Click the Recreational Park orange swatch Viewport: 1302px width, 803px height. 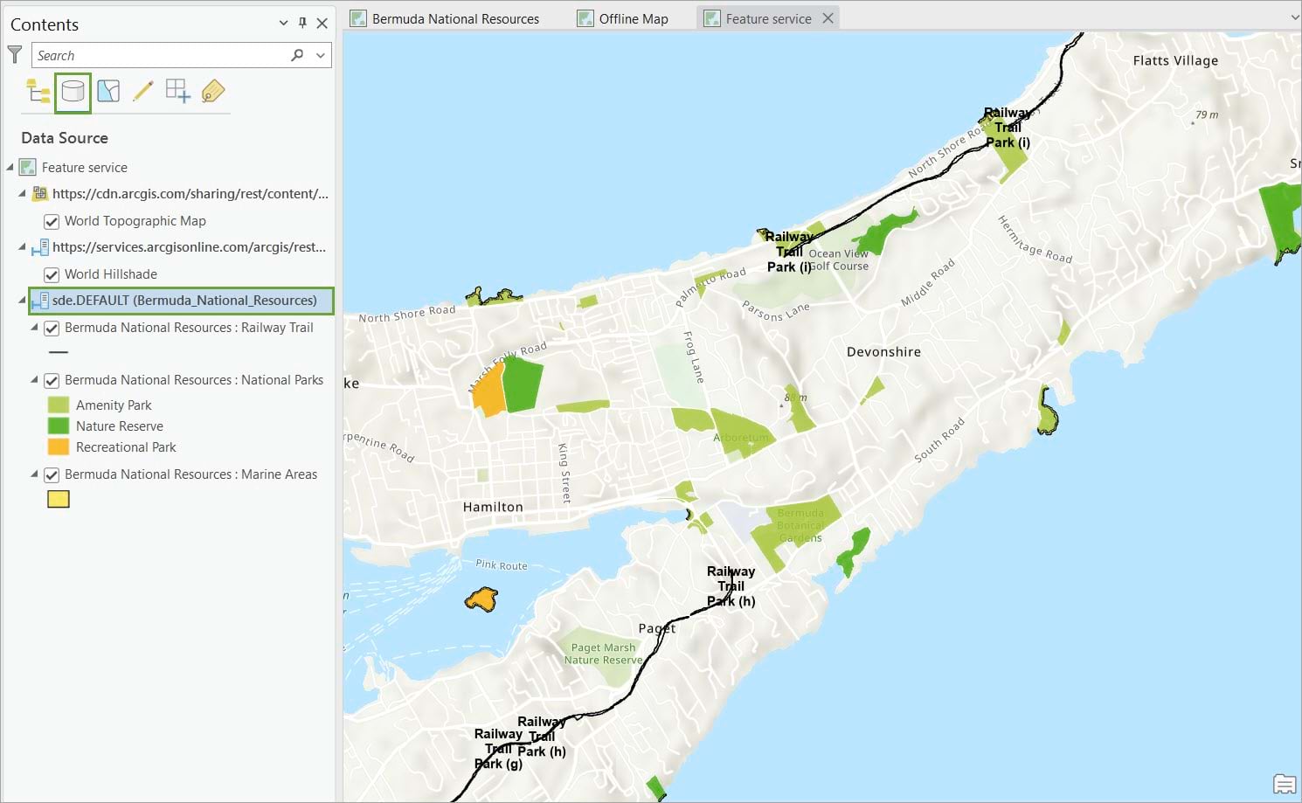coord(59,447)
